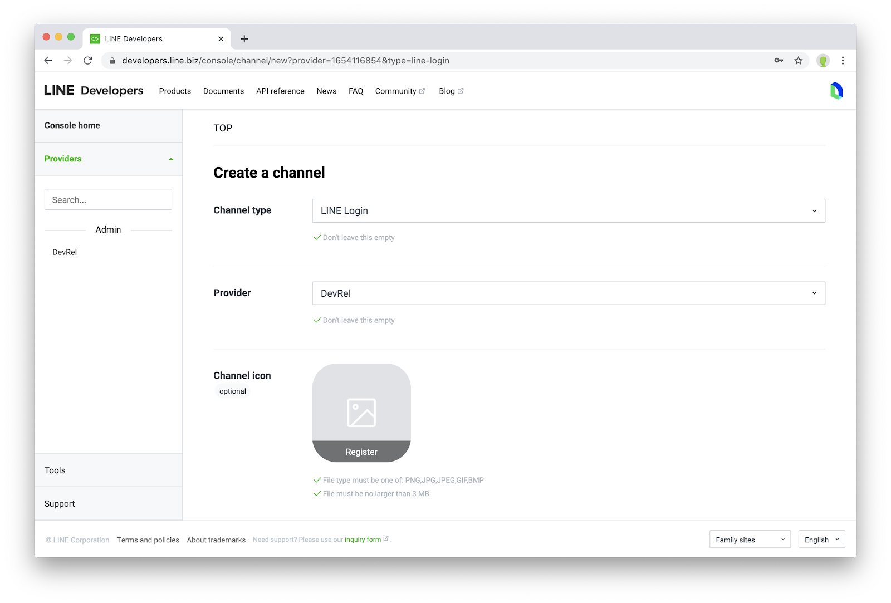This screenshot has height=603, width=891.
Task: Go to API reference
Action: click(x=280, y=91)
